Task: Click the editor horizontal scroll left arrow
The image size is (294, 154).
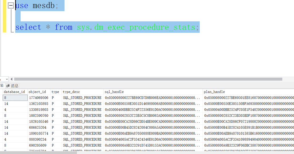Action: click(11, 79)
